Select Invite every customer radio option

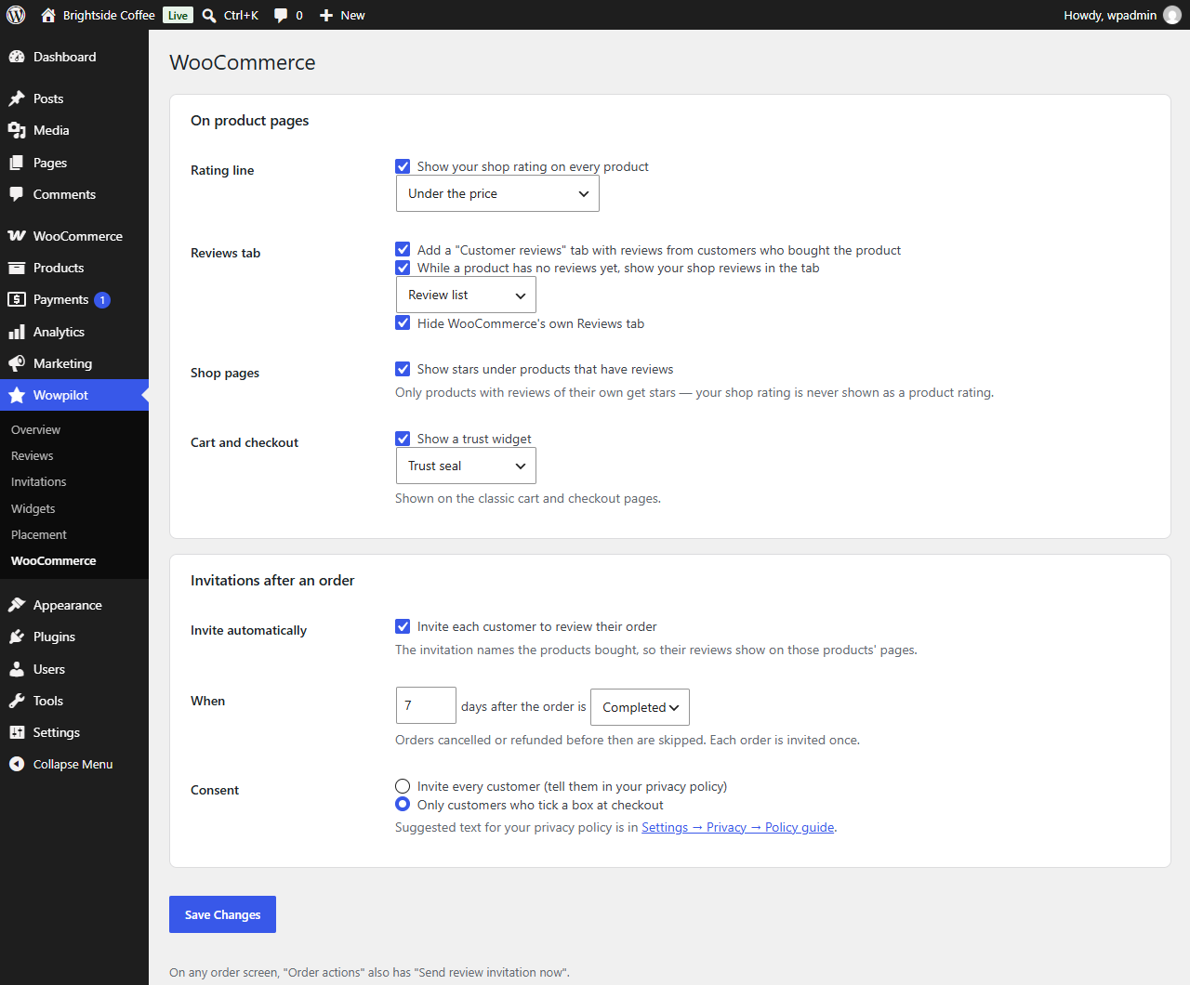pos(403,786)
